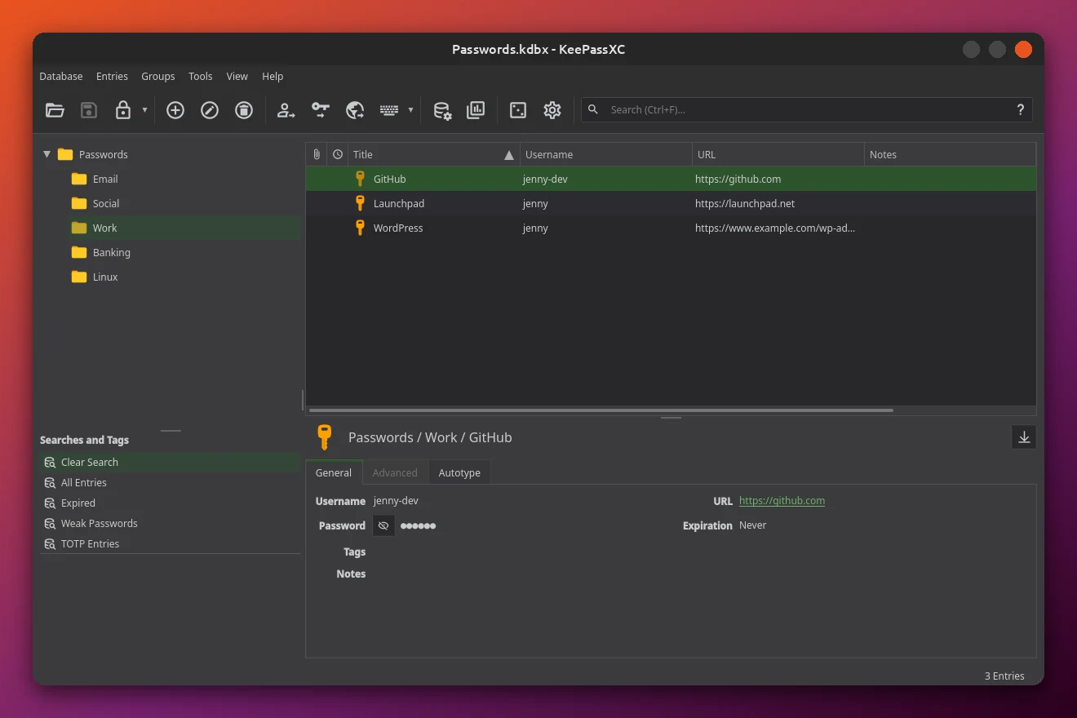1077x718 pixels.
Task: Select the Social group folder
Action: coord(106,203)
